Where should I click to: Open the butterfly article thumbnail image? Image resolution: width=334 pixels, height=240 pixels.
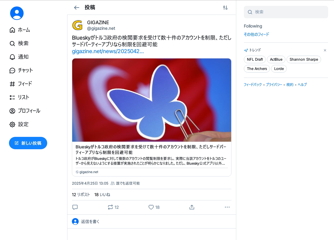tap(152, 100)
